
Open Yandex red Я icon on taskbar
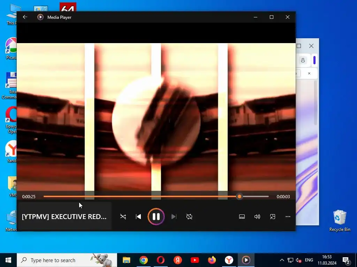point(177,260)
